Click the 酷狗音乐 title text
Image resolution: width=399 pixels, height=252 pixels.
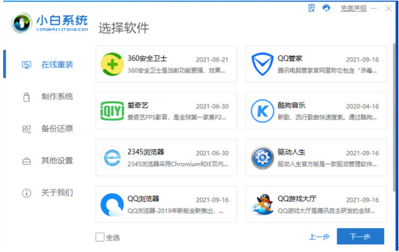pyautogui.click(x=291, y=105)
